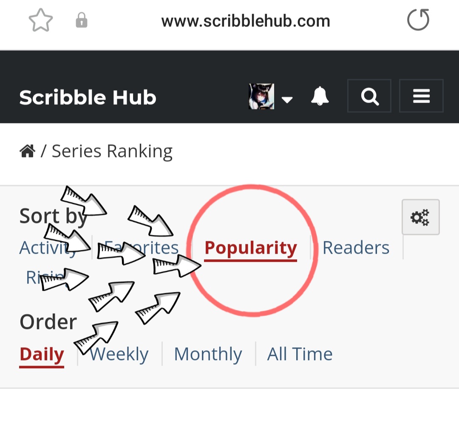Open notifications bell
The width and height of the screenshot is (459, 424).
click(320, 97)
